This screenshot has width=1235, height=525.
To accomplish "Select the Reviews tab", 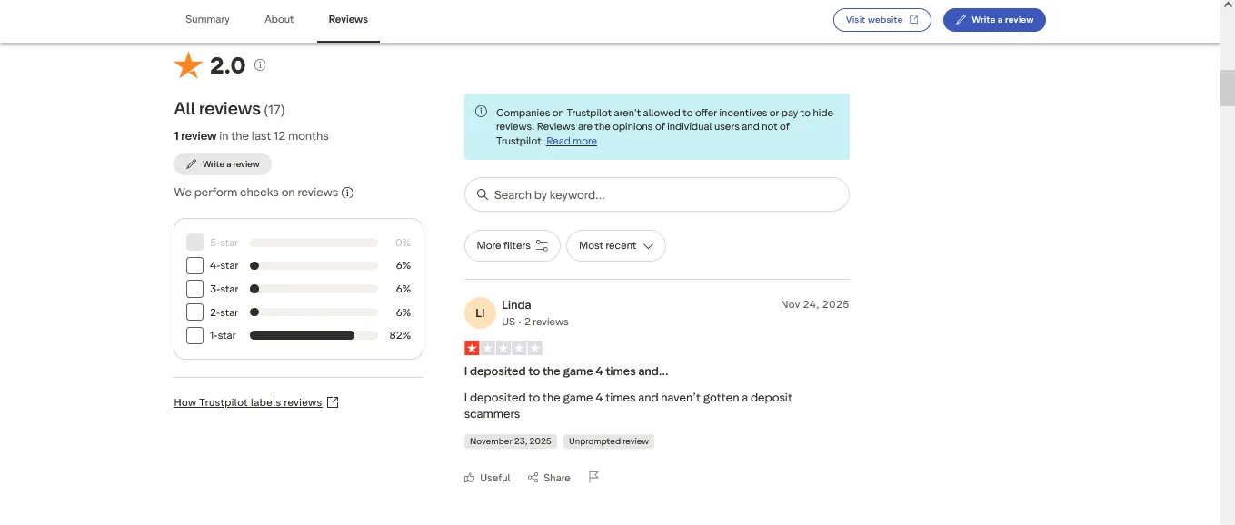I will coord(348,20).
